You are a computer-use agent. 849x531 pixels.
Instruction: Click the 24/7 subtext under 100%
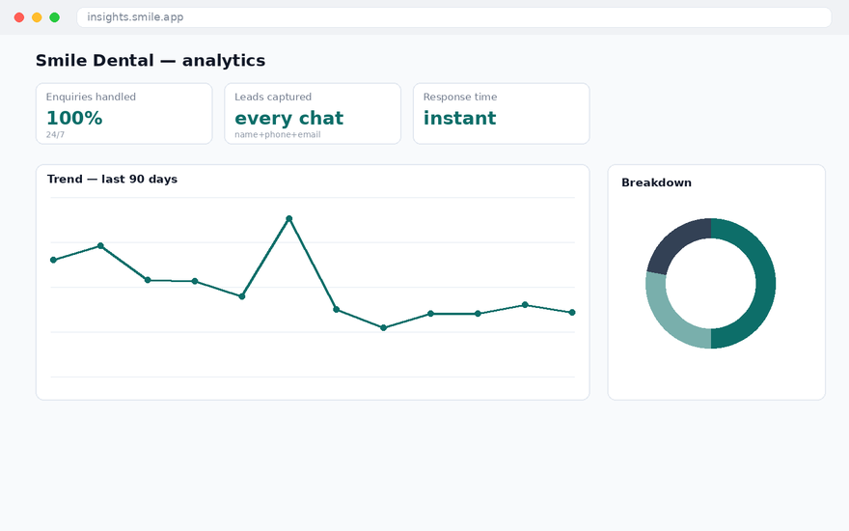coord(55,135)
